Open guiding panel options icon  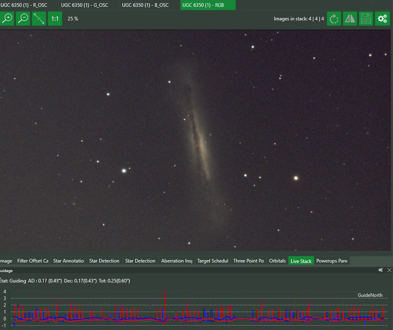pyautogui.click(x=381, y=270)
